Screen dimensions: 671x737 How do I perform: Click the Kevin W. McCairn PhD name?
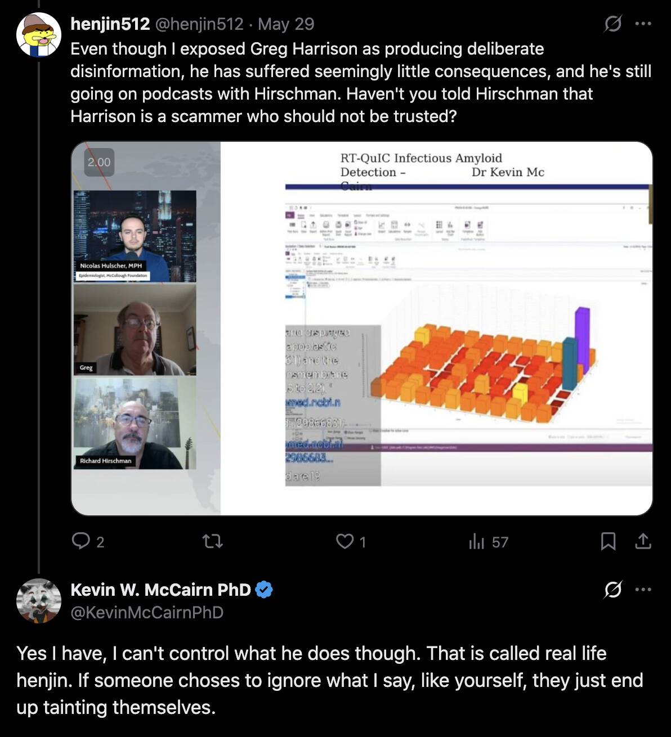(x=160, y=590)
